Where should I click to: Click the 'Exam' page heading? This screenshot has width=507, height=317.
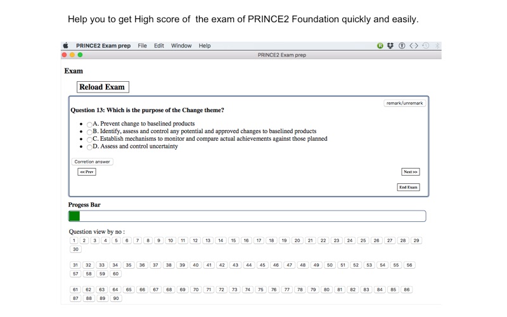pyautogui.click(x=74, y=71)
